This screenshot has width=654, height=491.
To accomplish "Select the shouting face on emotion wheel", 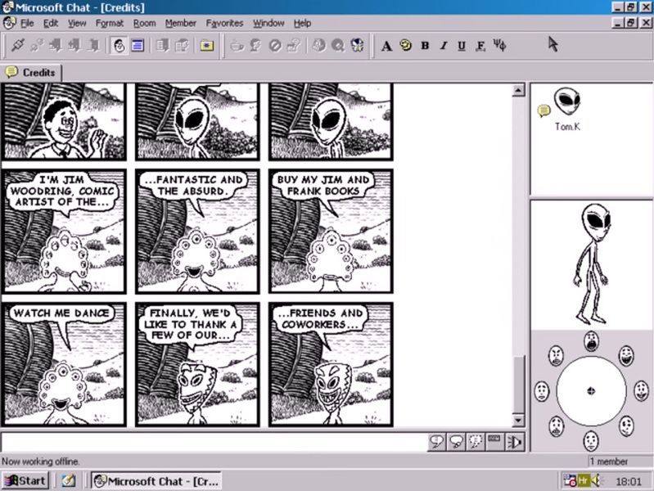I will [x=591, y=342].
